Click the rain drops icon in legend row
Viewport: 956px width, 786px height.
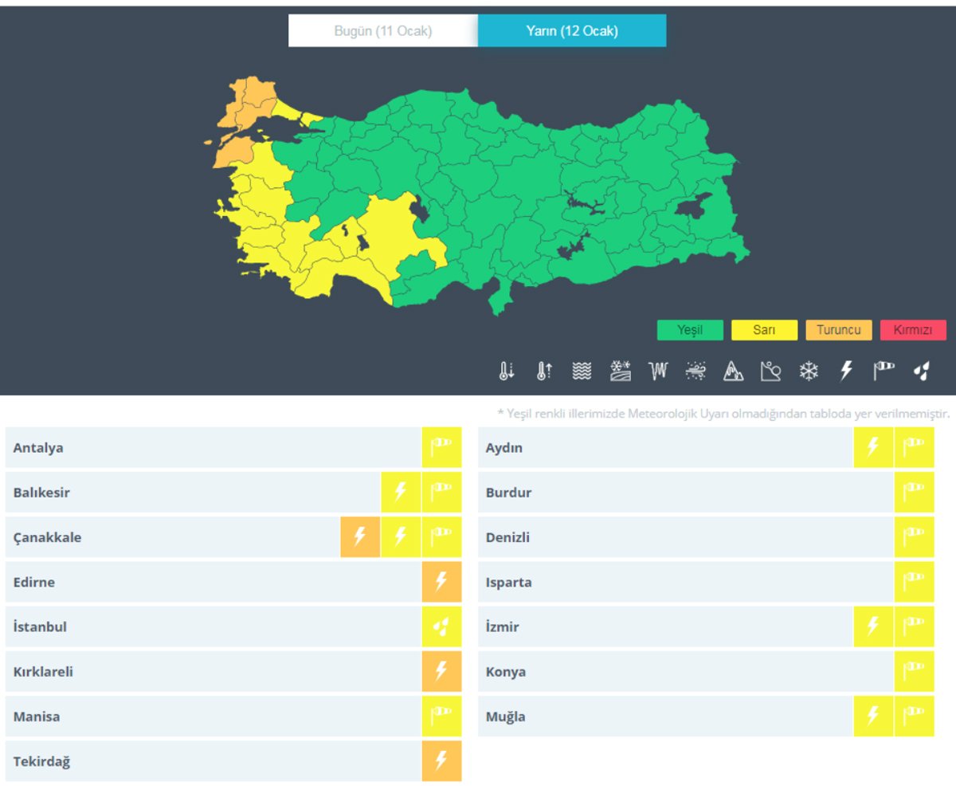(x=922, y=371)
